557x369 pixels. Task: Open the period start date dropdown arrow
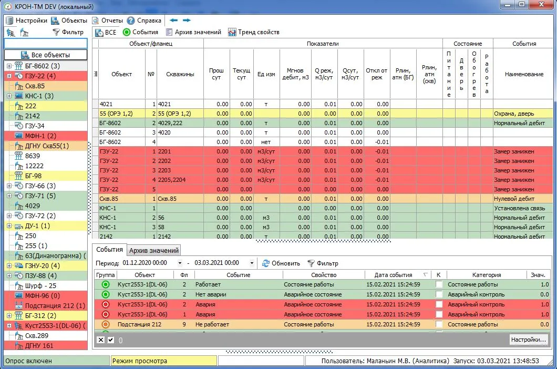click(x=180, y=263)
